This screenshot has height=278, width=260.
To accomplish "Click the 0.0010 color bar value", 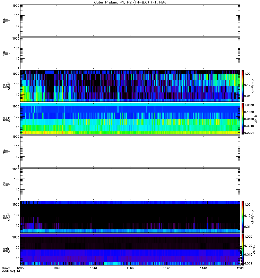I will coord(249,126).
